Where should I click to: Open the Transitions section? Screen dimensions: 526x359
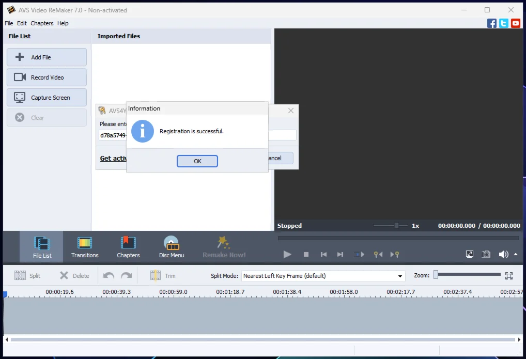(85, 247)
